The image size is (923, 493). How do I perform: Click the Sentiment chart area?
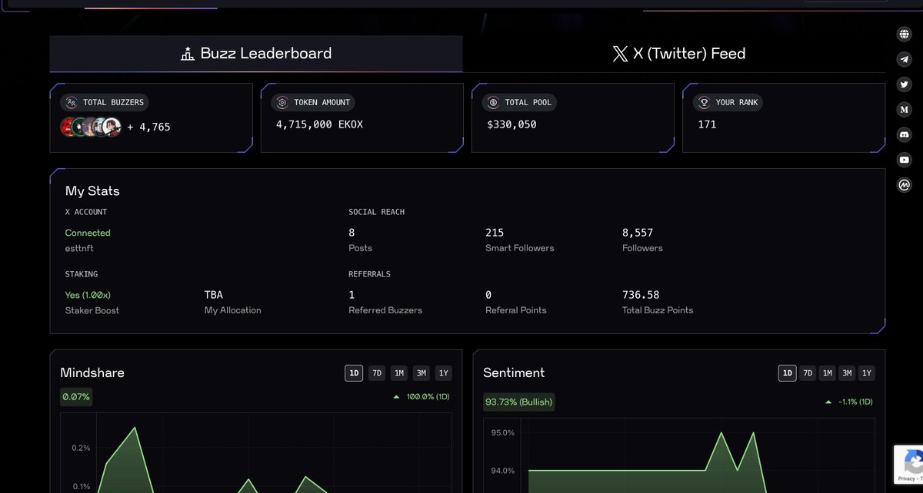tap(680, 457)
